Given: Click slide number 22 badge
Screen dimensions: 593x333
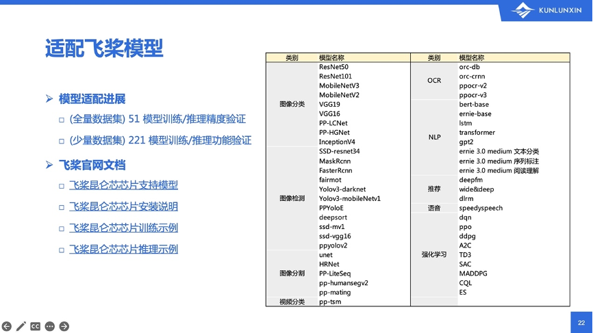Looking at the screenshot, I should pos(581,323).
